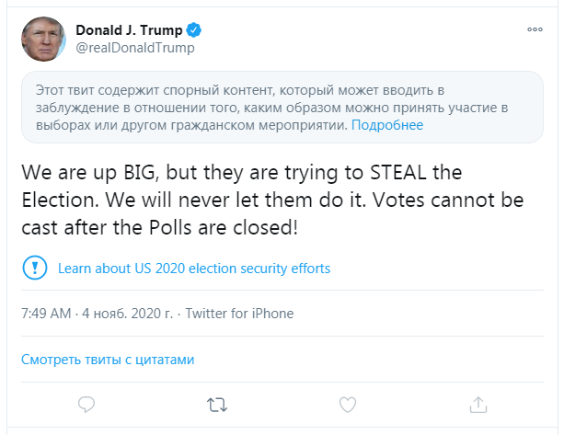The height and width of the screenshot is (435, 564).
Task: Click the word Election in the tweet
Action: (58, 200)
